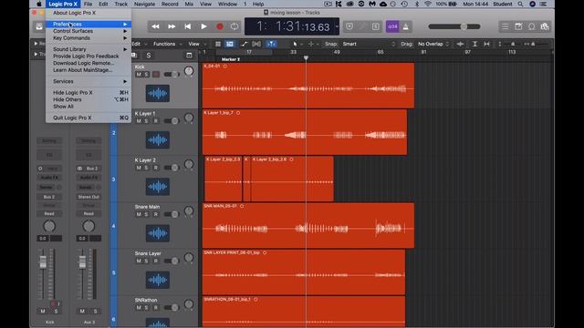Open Spotlight search in menu bar
Viewport: 584px width, 328px height.
520,4
